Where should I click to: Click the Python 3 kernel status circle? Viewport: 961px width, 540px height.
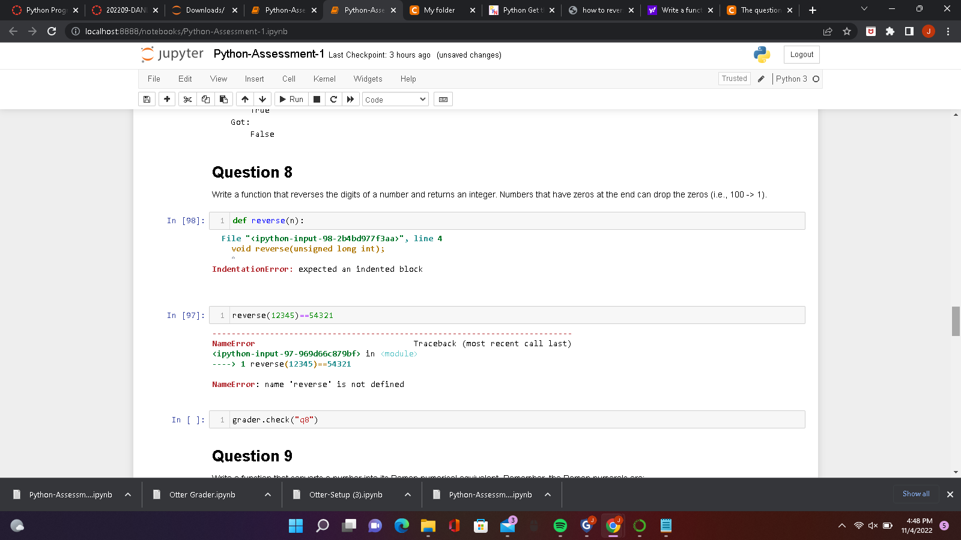pyautogui.click(x=816, y=79)
